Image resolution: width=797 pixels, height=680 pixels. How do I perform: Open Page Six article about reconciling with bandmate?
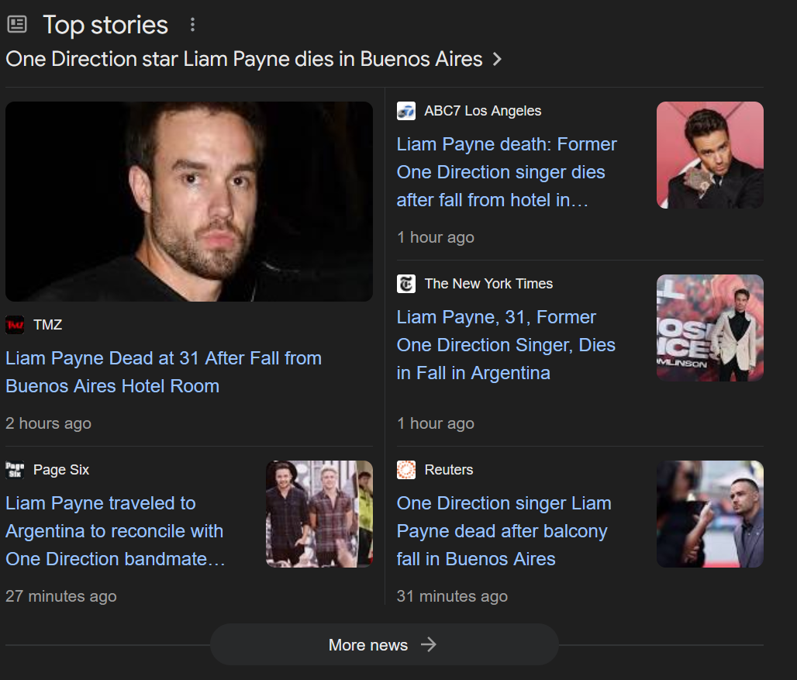click(x=116, y=530)
